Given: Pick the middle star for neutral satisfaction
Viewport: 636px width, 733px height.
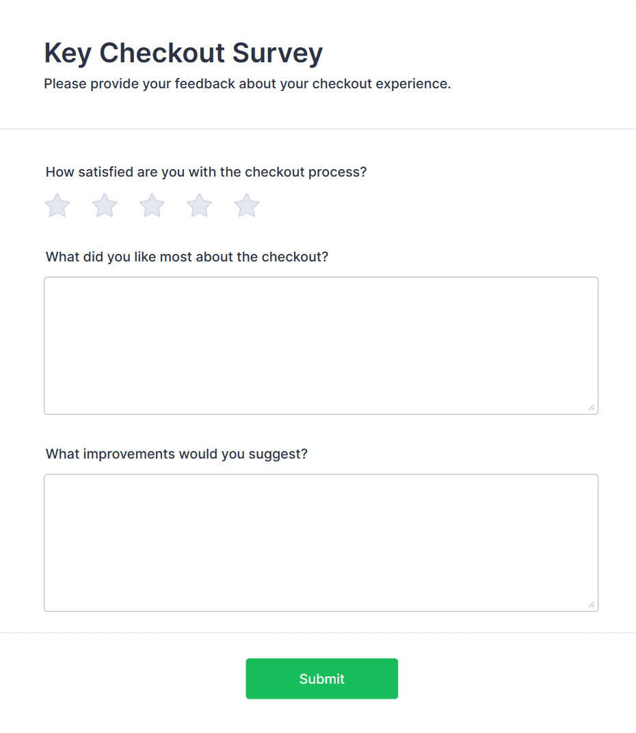Looking at the screenshot, I should click(152, 205).
